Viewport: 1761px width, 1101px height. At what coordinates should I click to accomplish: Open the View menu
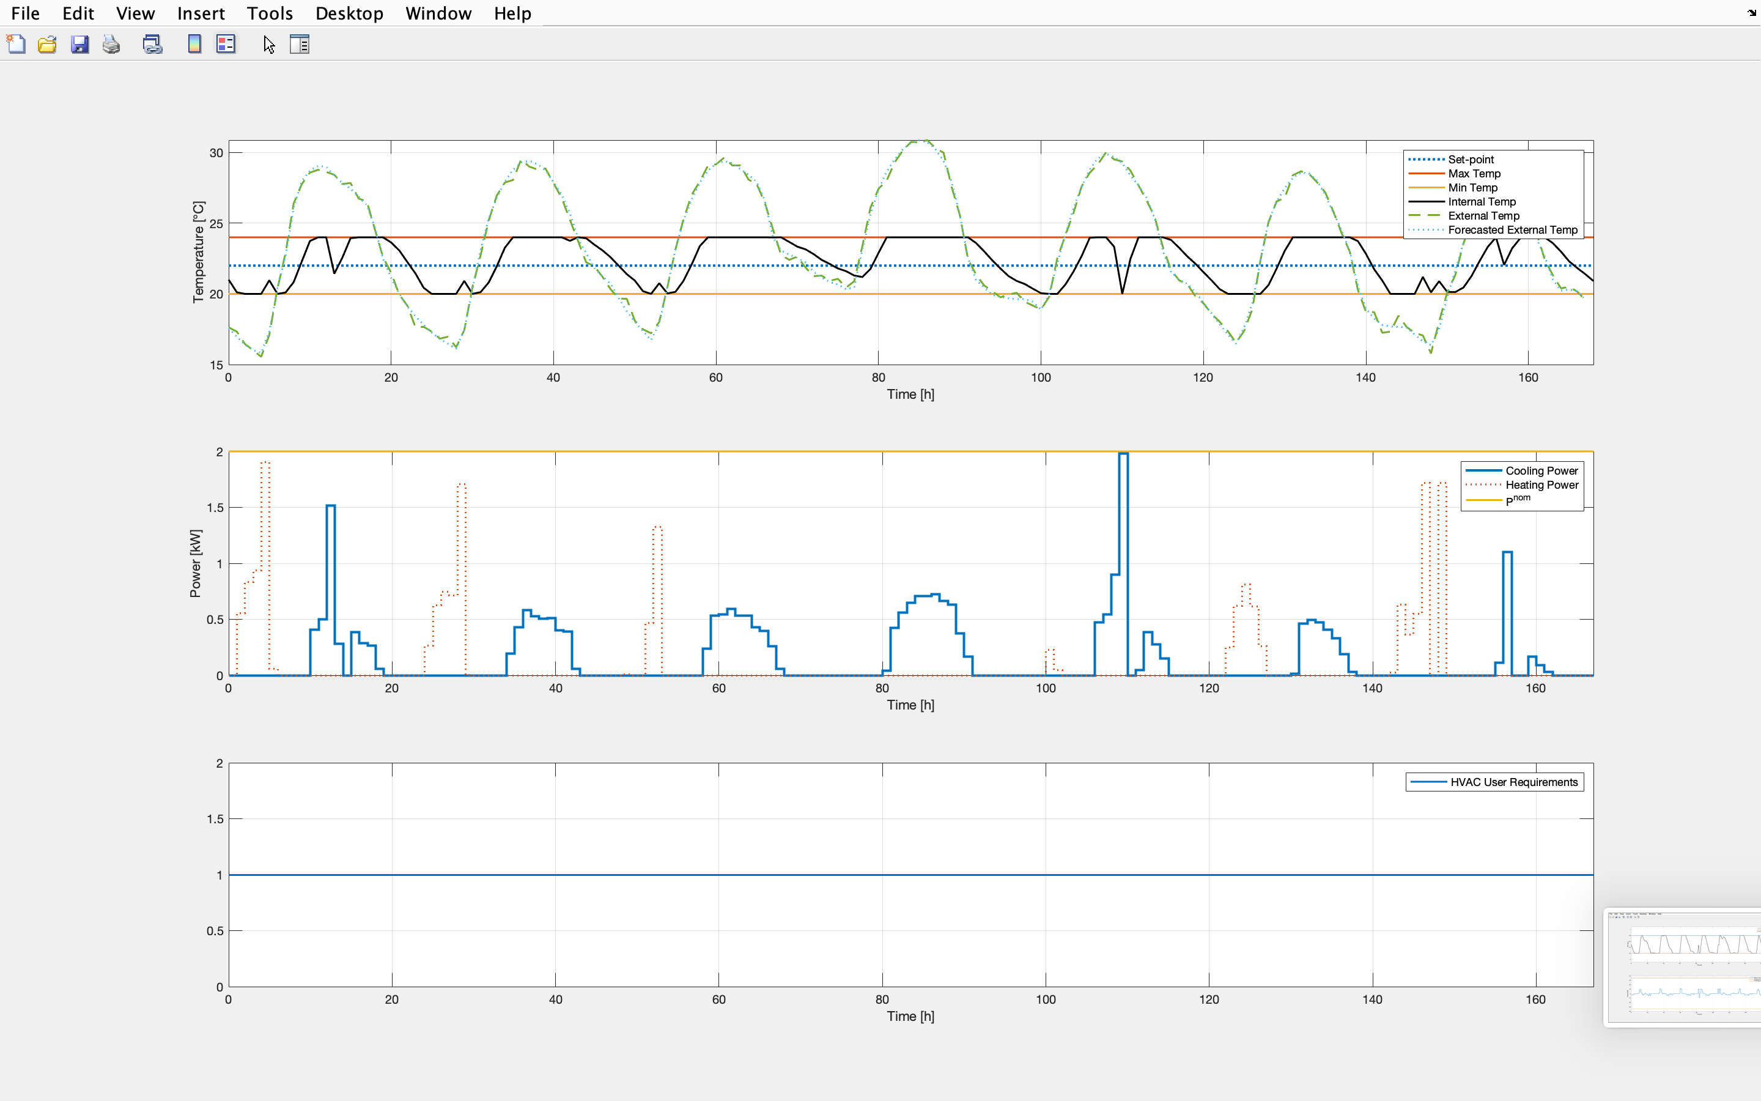coord(135,13)
